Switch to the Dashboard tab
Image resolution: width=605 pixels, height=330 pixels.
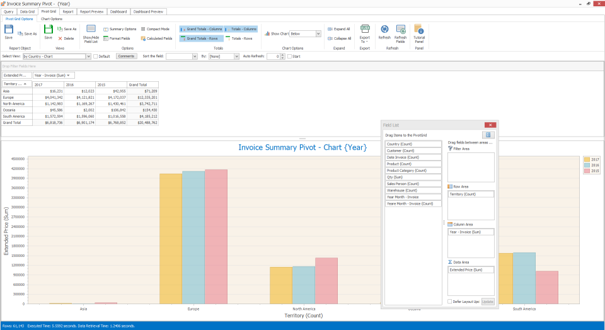click(118, 11)
